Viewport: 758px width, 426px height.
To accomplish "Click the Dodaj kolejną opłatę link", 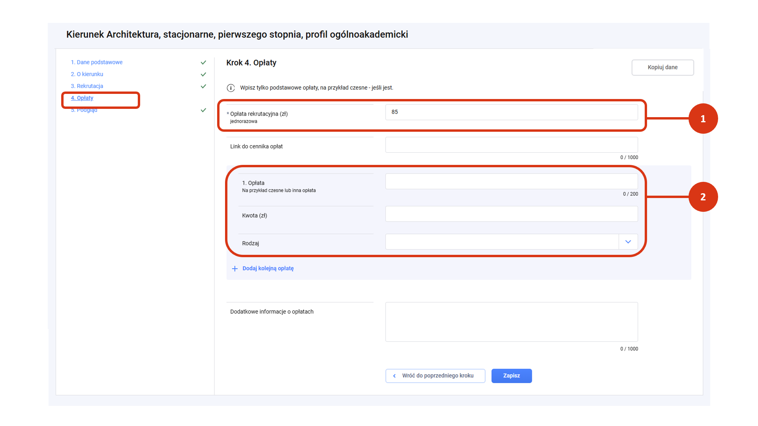I will pos(268,269).
